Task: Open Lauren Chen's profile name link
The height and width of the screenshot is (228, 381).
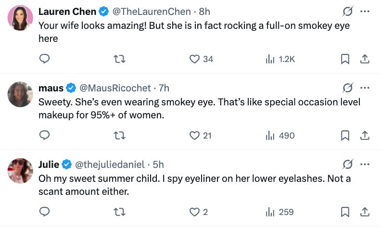Action: click(67, 12)
